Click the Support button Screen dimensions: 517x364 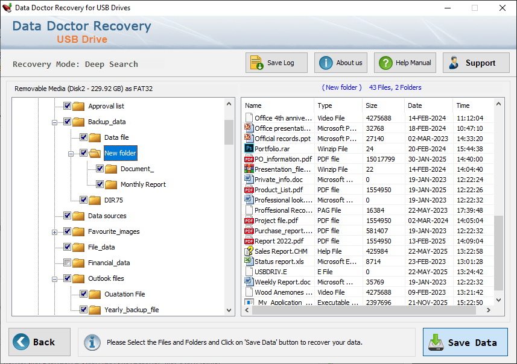pos(476,63)
